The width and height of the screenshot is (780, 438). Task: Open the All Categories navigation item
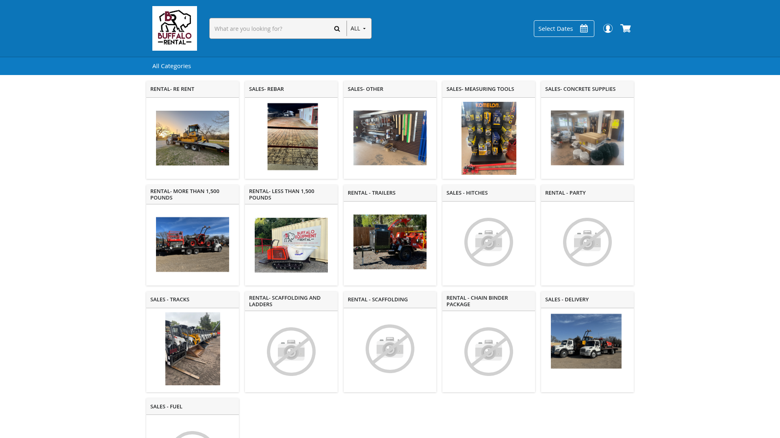[171, 66]
